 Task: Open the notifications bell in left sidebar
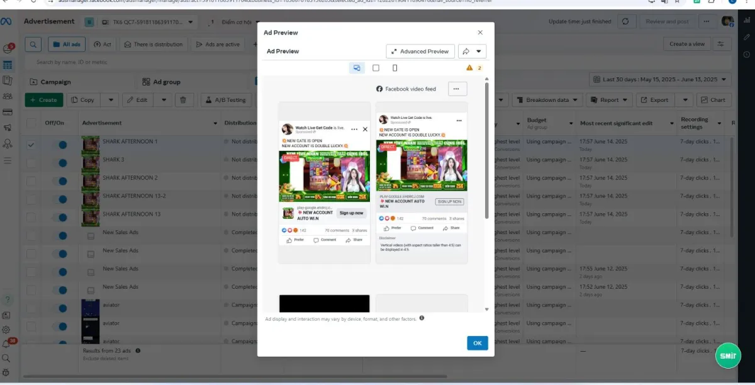(7, 344)
